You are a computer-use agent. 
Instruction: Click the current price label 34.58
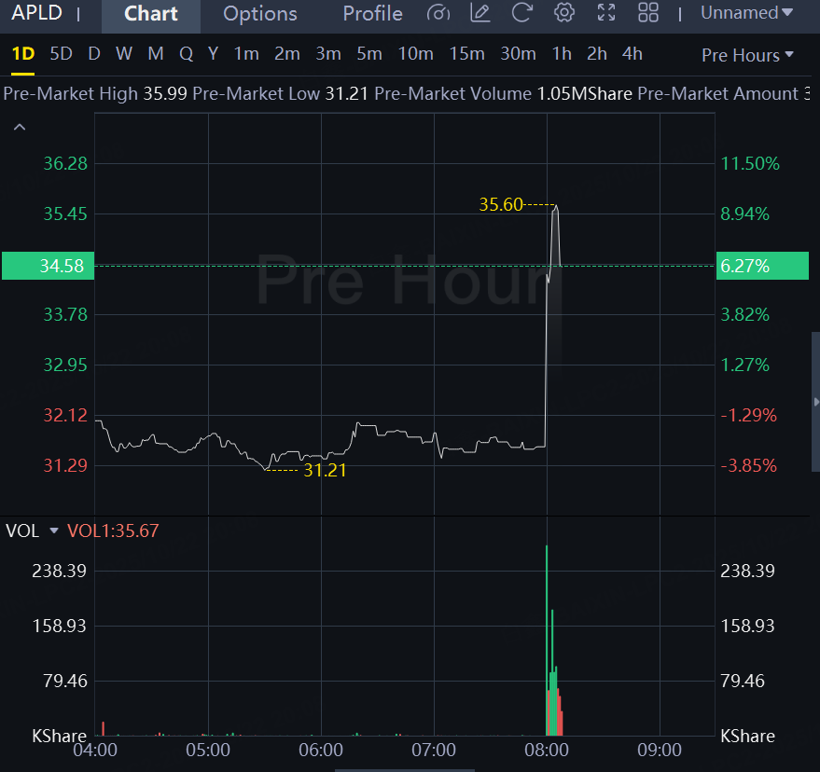pyautogui.click(x=49, y=266)
